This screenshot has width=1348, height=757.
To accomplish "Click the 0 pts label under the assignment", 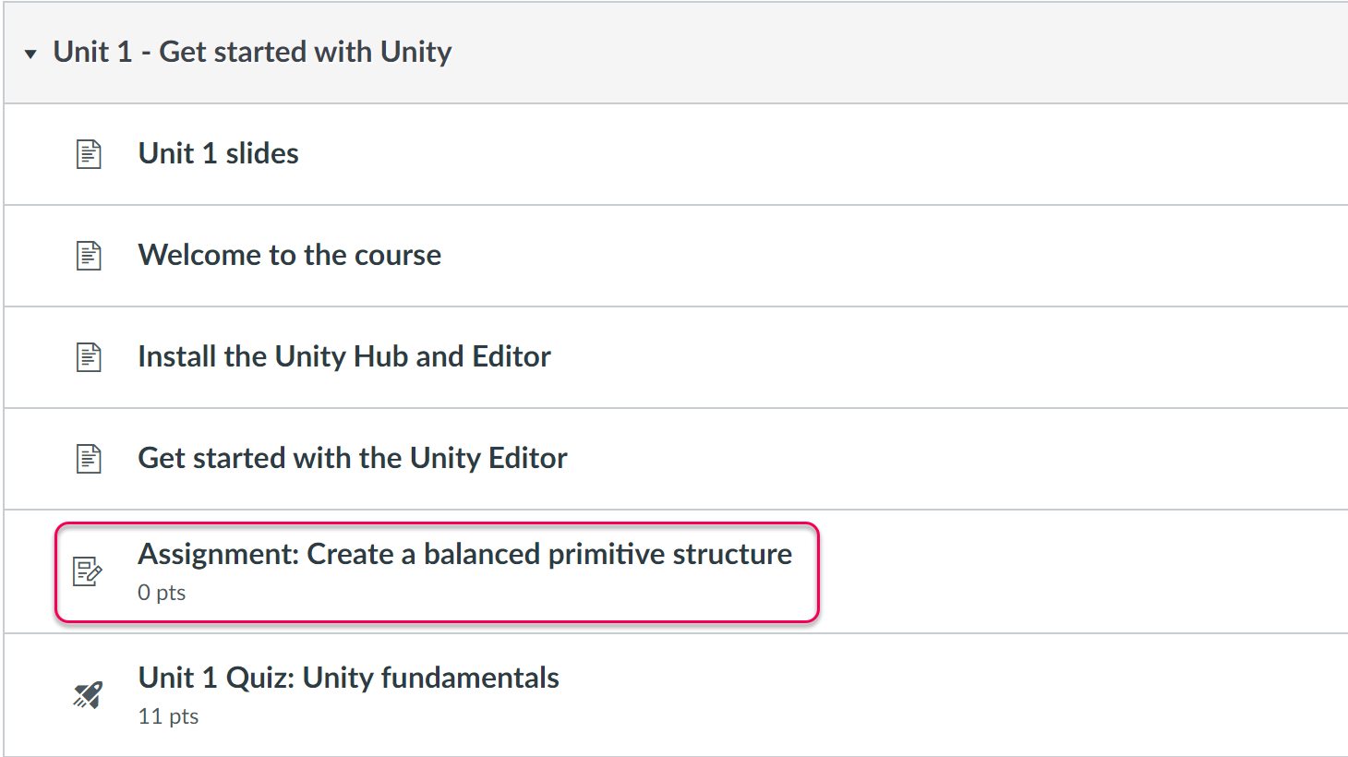I will [x=162, y=593].
